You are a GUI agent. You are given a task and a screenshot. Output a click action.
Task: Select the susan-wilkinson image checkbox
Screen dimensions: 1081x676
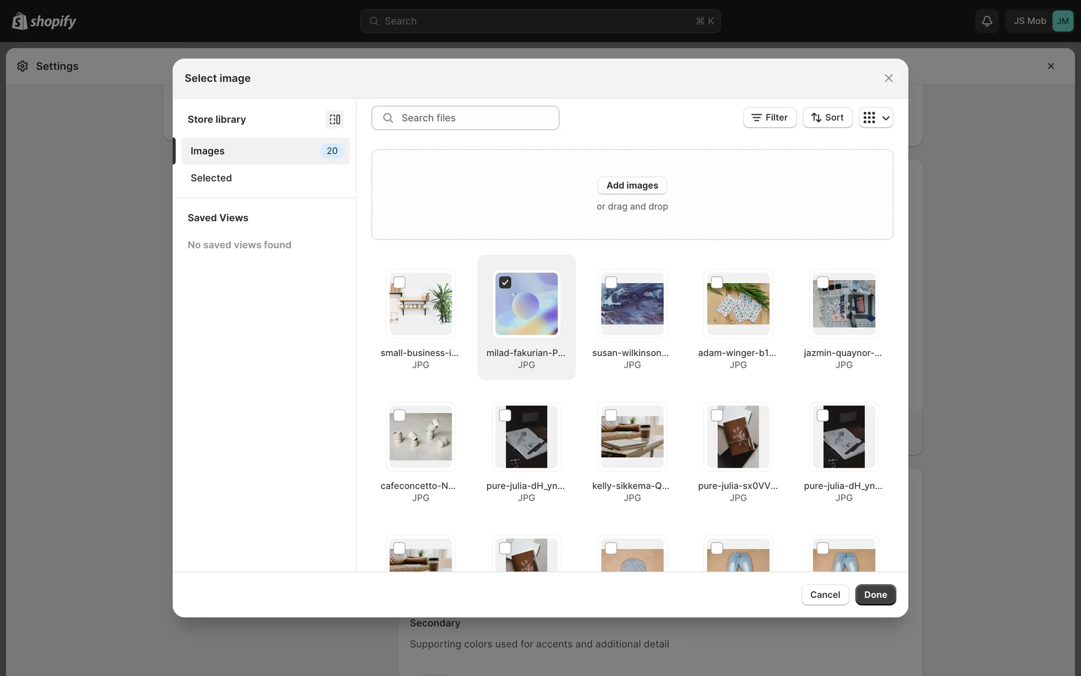click(611, 282)
